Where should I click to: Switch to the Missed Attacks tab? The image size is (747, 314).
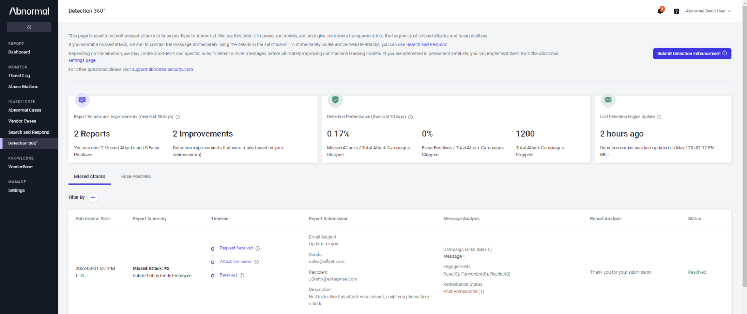[89, 177]
